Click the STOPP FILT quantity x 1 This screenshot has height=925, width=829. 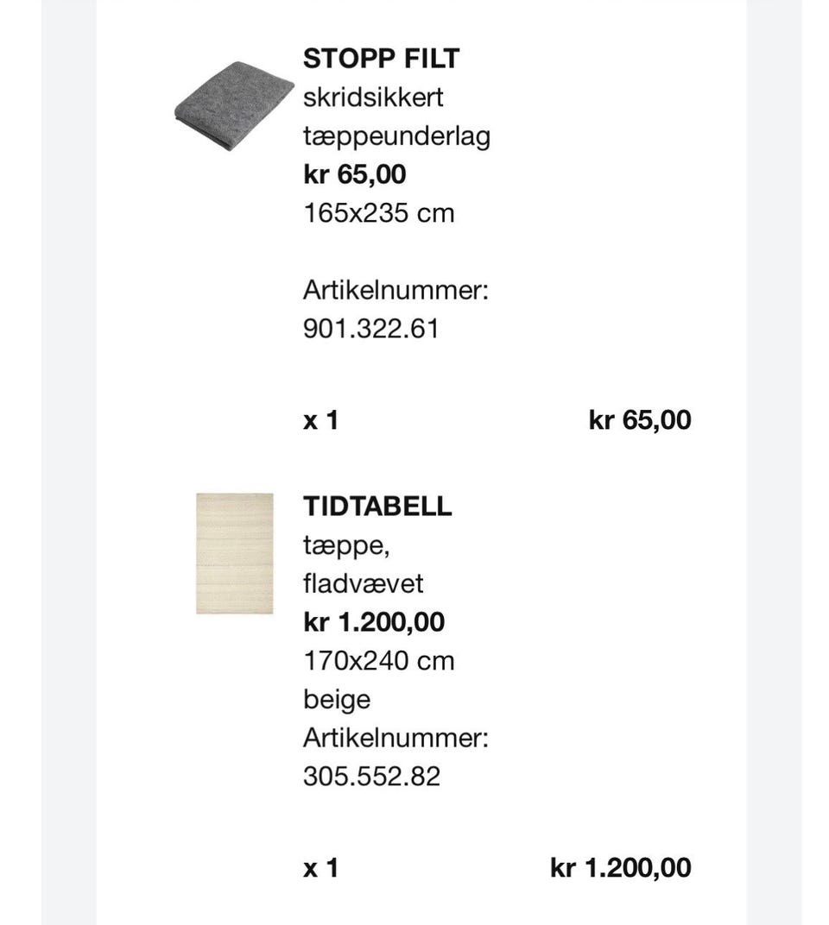pyautogui.click(x=320, y=420)
